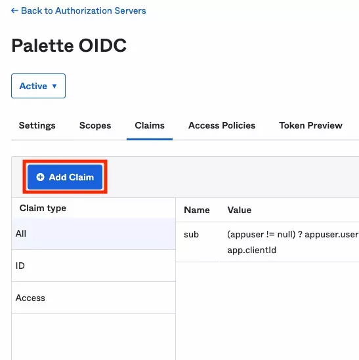
Task: Click the Claim type header
Action: tap(43, 209)
